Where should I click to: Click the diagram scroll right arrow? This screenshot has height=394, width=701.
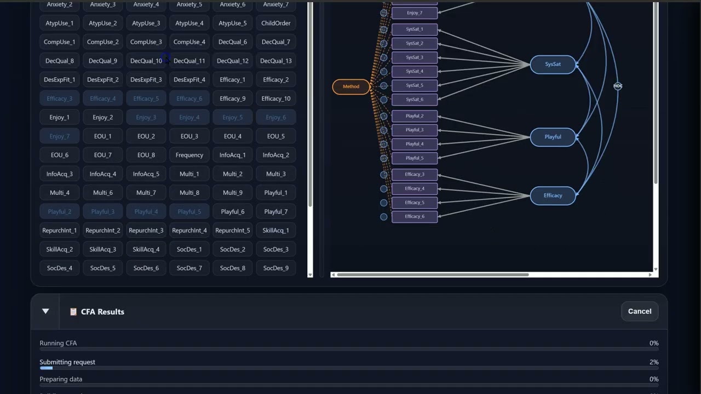[651, 275]
